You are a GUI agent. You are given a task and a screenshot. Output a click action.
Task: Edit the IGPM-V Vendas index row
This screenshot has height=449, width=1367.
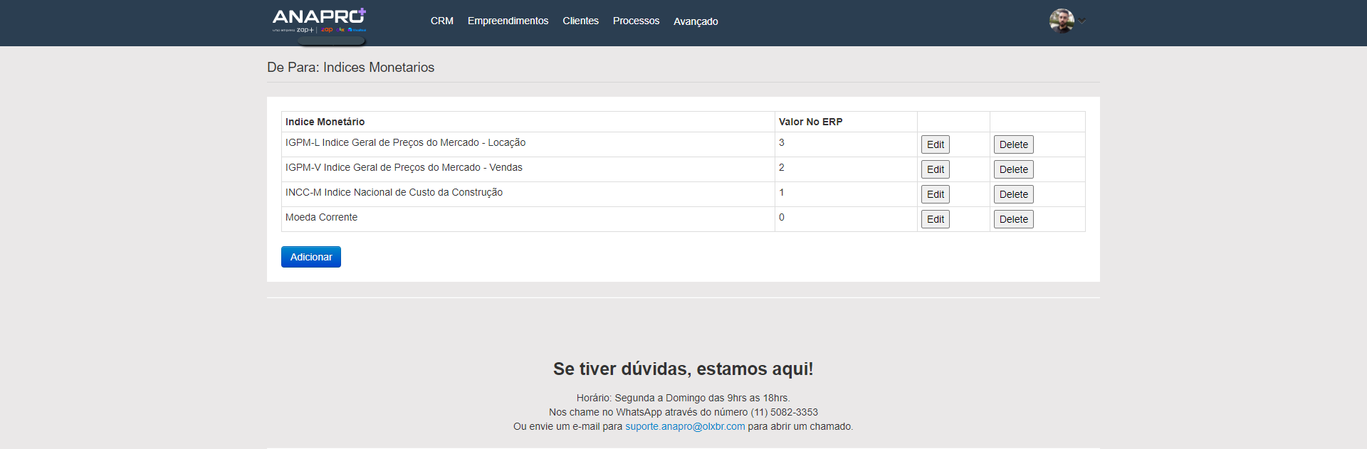(x=935, y=169)
